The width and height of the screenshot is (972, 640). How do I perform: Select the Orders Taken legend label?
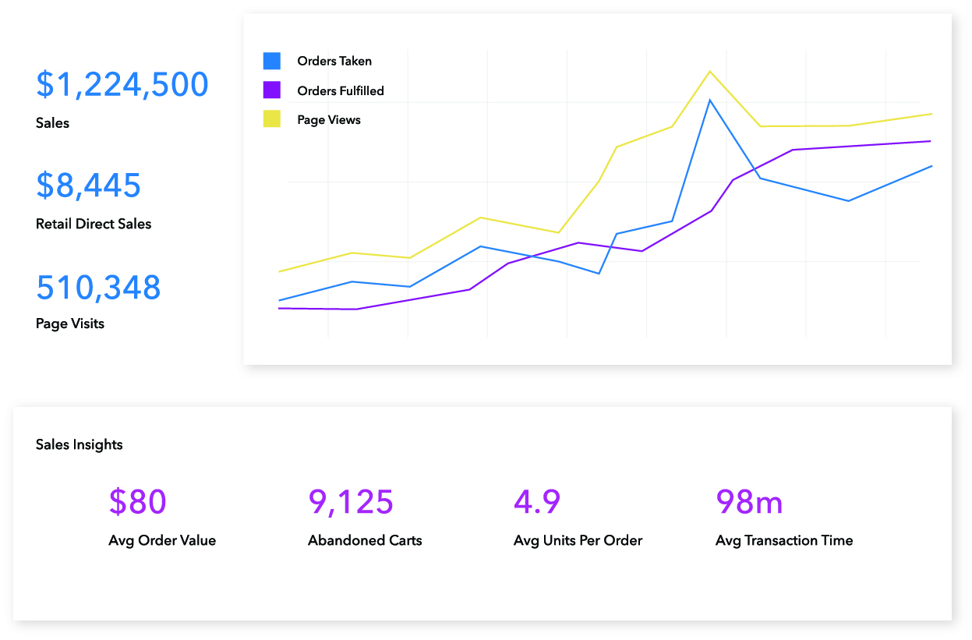pos(334,61)
